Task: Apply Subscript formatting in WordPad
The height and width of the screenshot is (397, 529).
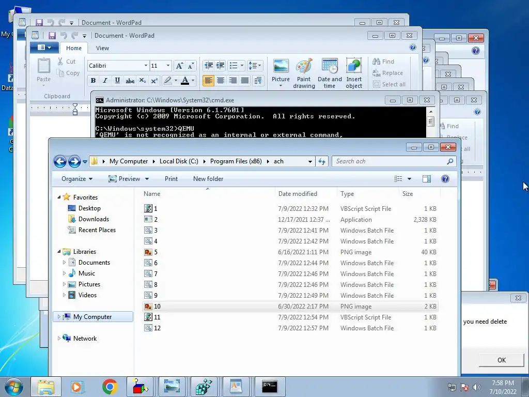Action: point(143,80)
